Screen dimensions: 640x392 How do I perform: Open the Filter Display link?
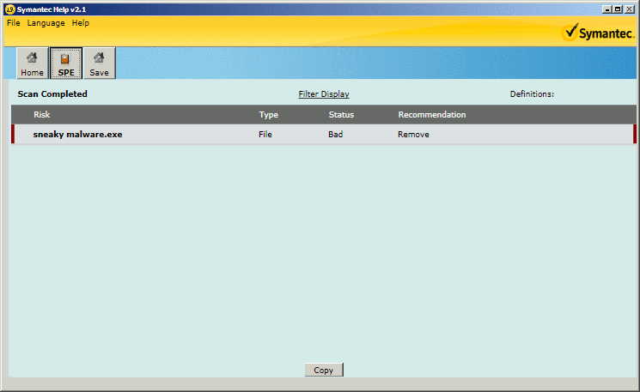[324, 94]
